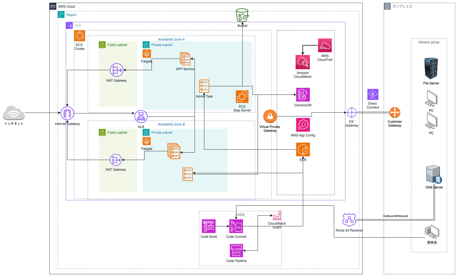Click the Virtual Private Gateway icon
Viewport: 458px width, 277px height.
270,117
